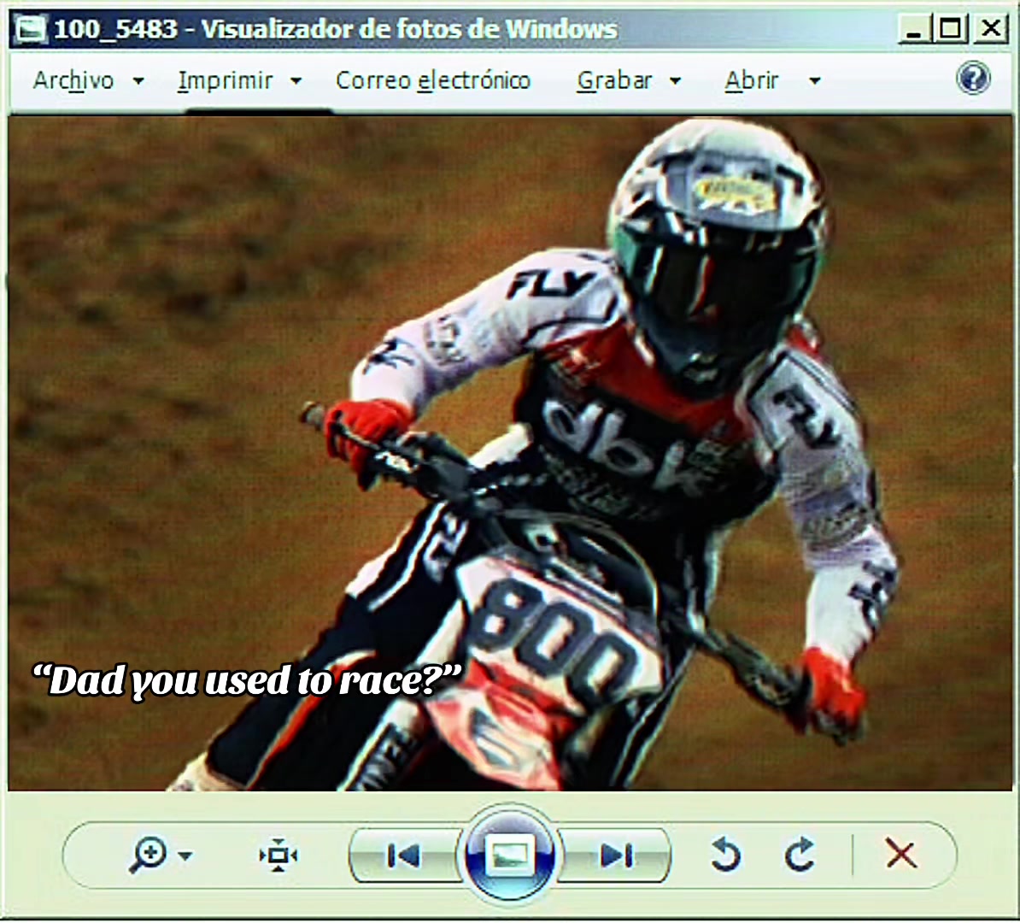Fit image to window size
This screenshot has width=1020, height=923.
point(278,855)
